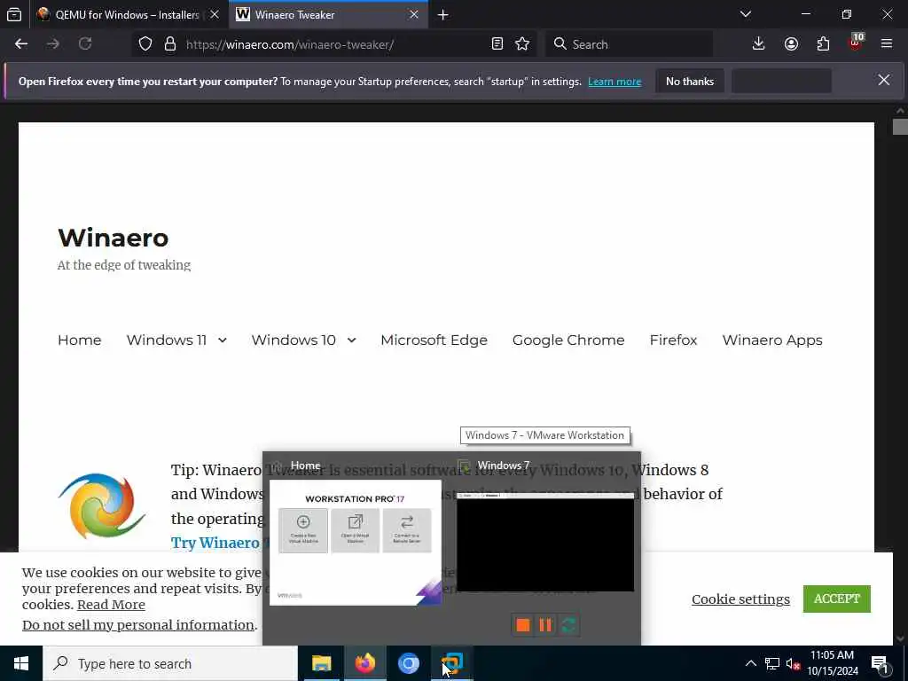
Task: Open the list all tabs dropdown
Action: (x=746, y=15)
